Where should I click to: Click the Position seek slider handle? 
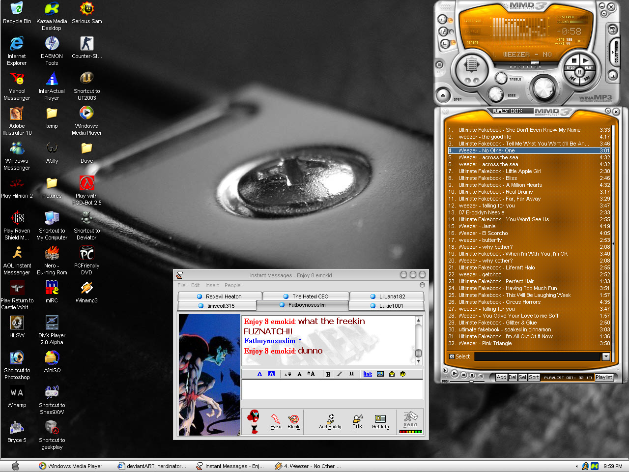(x=535, y=62)
